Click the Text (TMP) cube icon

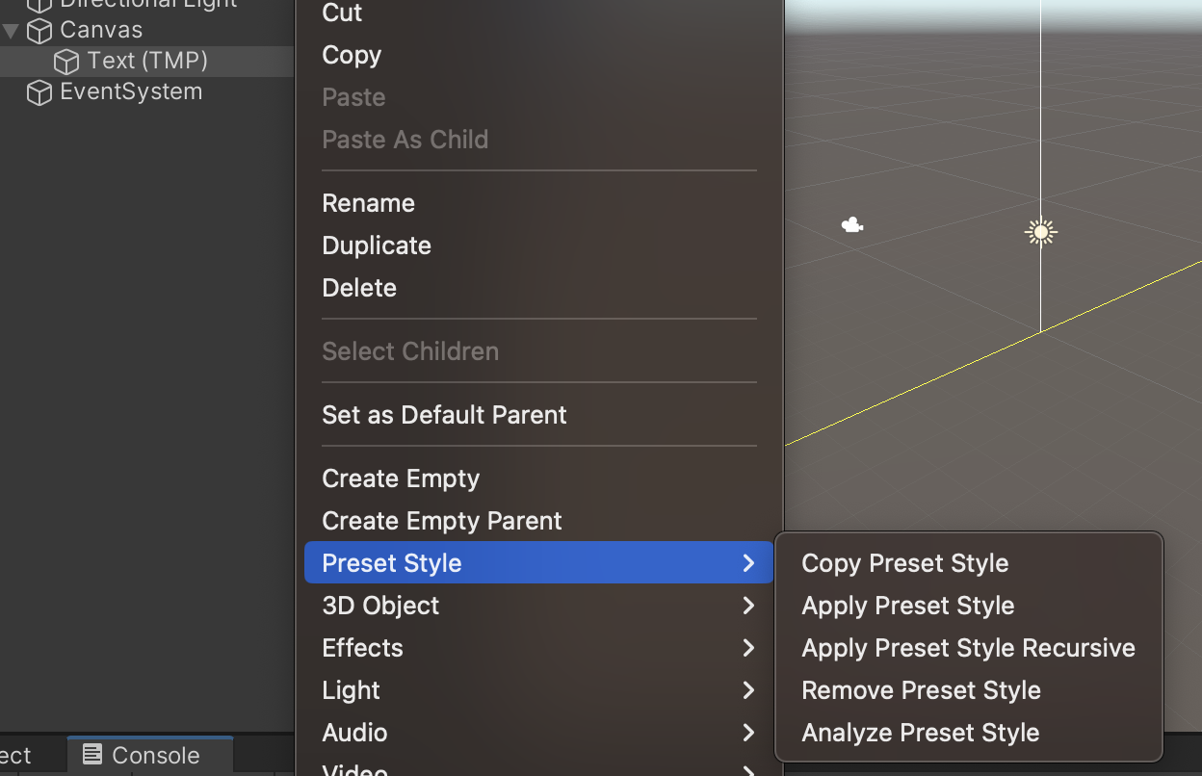point(65,61)
